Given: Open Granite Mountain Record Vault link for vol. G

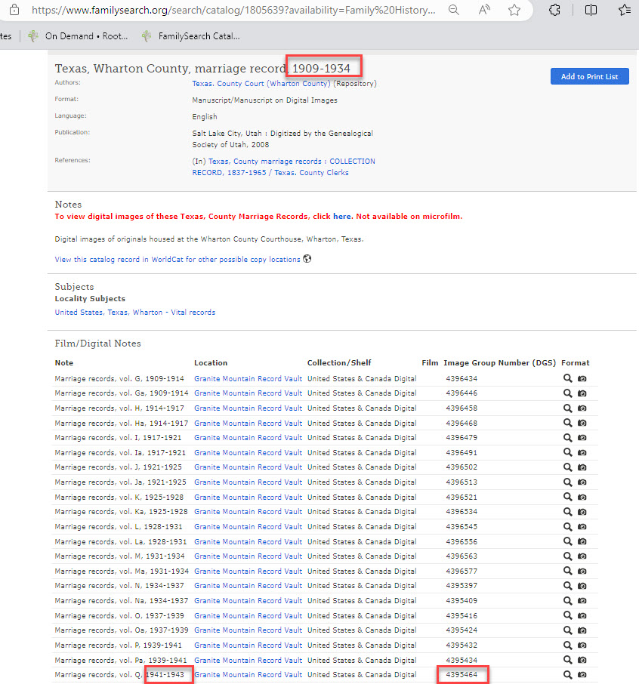Looking at the screenshot, I should click(248, 379).
